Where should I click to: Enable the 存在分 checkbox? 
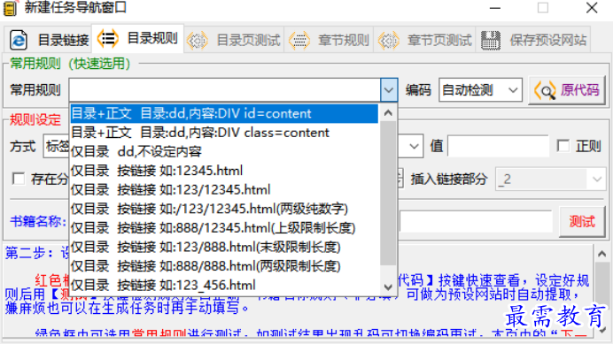pyautogui.click(x=18, y=179)
